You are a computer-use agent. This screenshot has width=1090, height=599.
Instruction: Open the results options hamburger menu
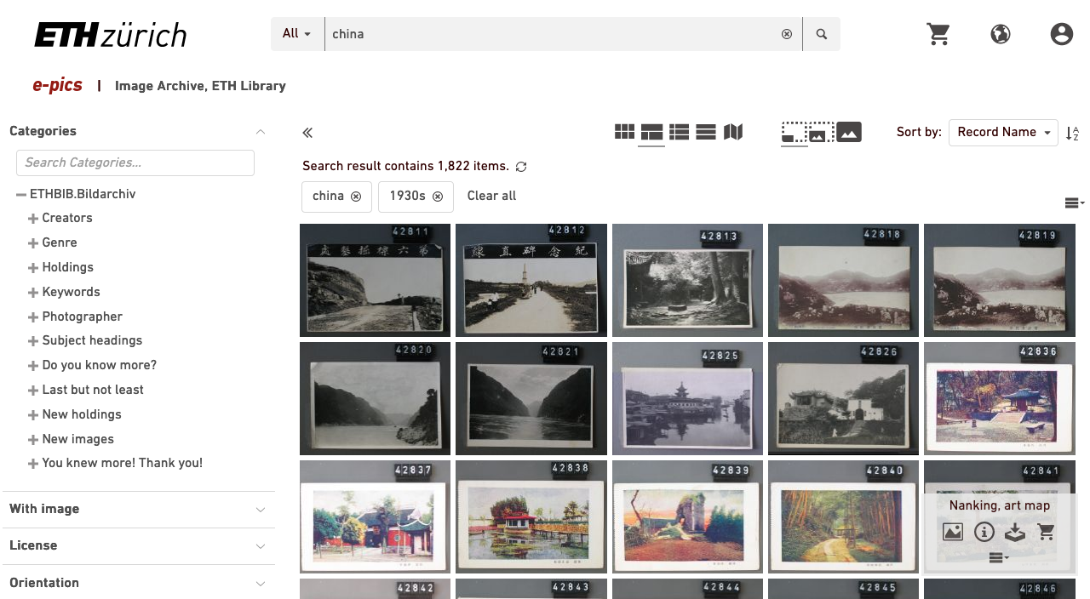(1074, 203)
